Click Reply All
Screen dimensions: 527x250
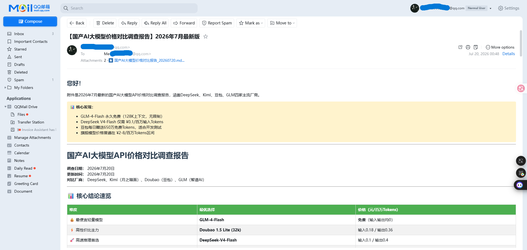pyautogui.click(x=155, y=23)
